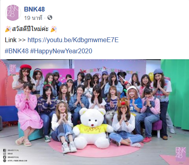Click the Thai greeting text สวัสดีปีใหม่ค่ะ
Screen dimensions: 189x165
pyautogui.click(x=30, y=29)
